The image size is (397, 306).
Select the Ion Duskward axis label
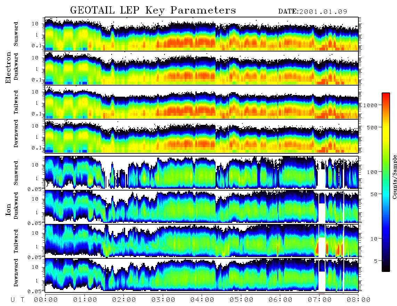16,206
